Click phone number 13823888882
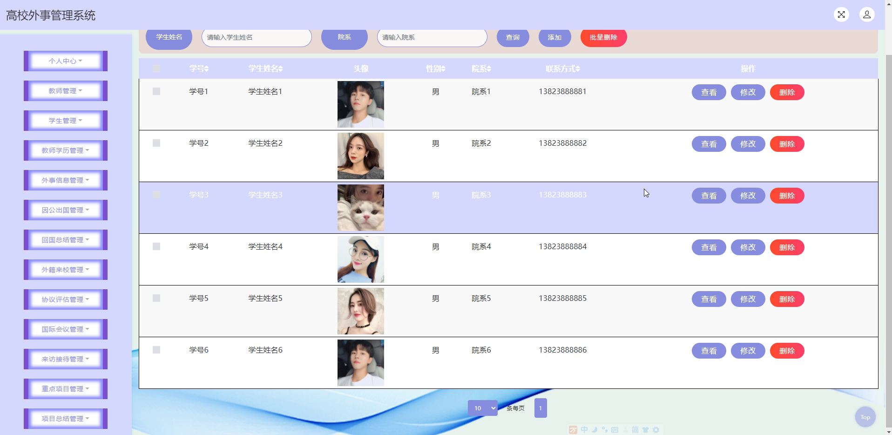892x435 pixels. click(x=562, y=143)
